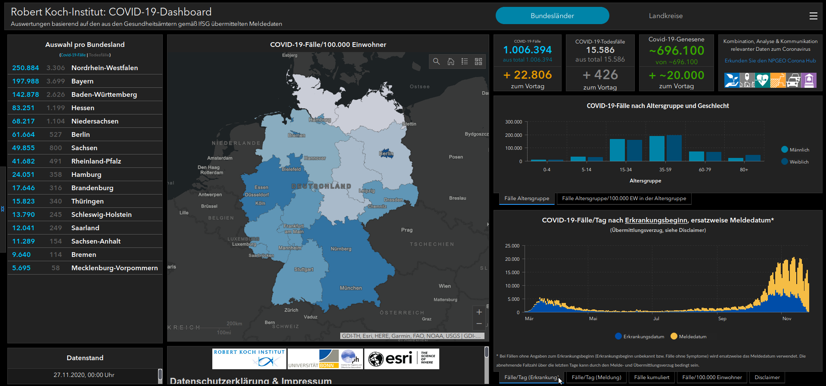The width and height of the screenshot is (826, 386).
Task: Open the Disclaimer tab
Action: [x=767, y=377]
